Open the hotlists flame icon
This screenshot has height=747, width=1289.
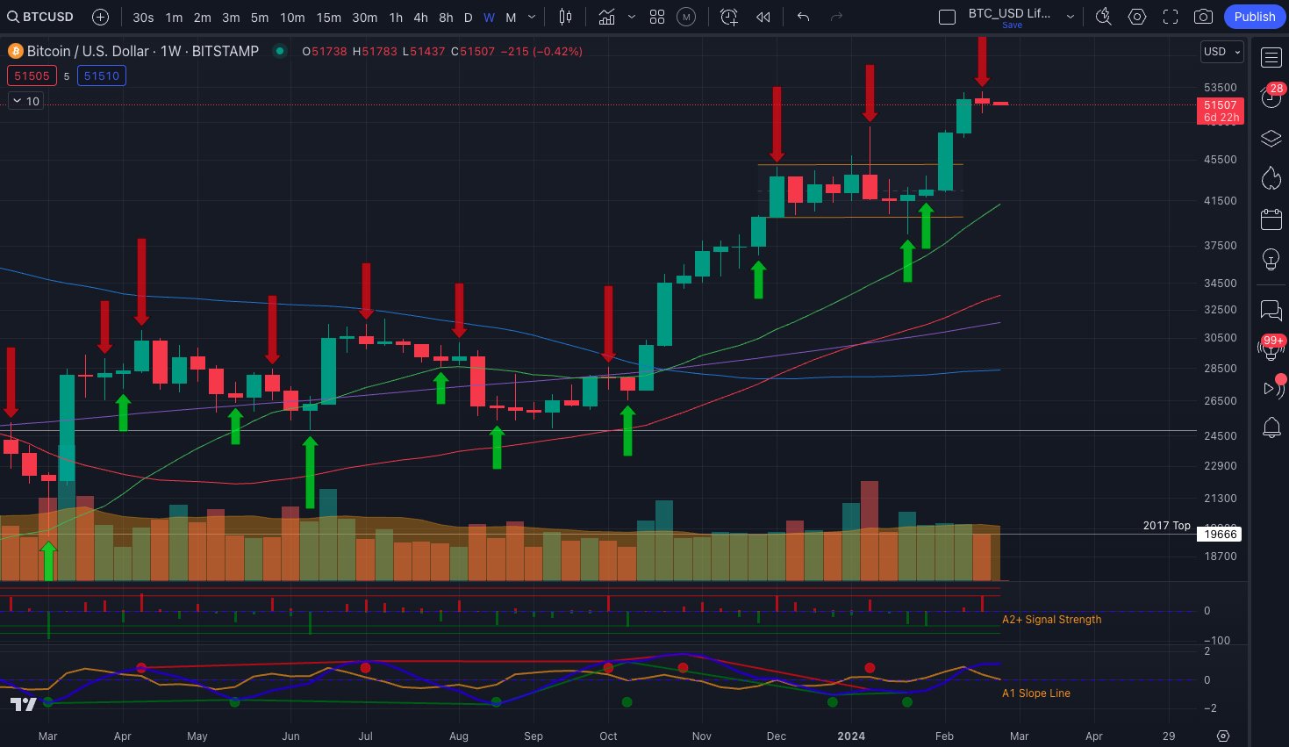(1271, 178)
